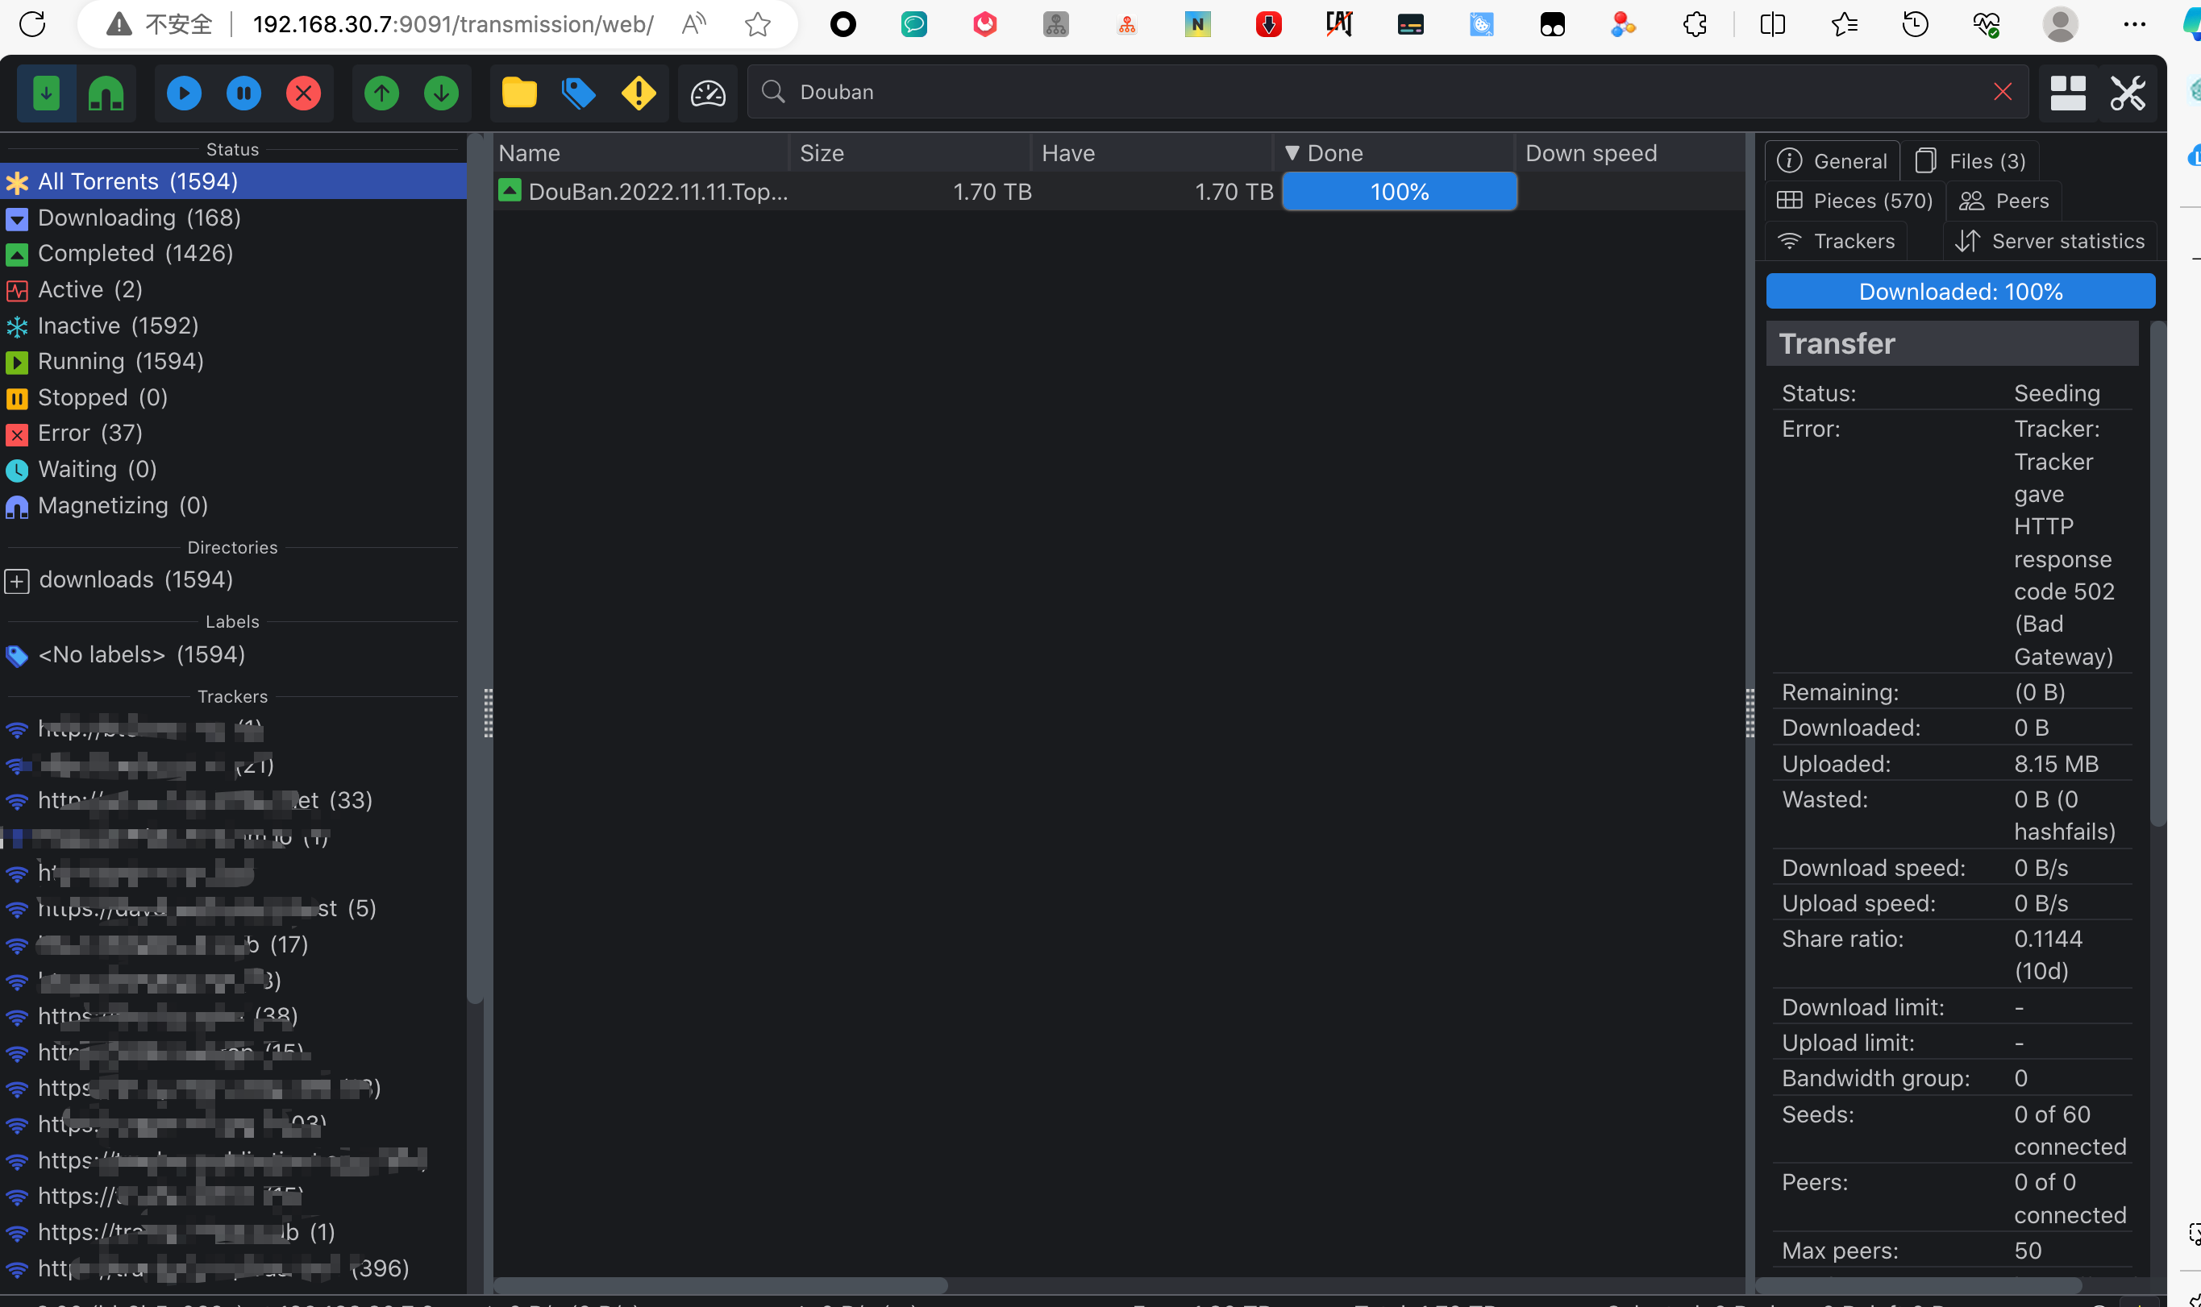Image resolution: width=2201 pixels, height=1307 pixels.
Task: Click the Transfer section header
Action: [x=1952, y=343]
